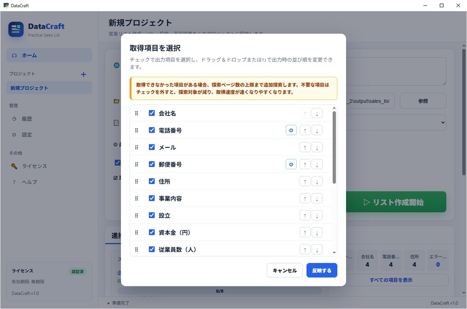This screenshot has width=467, height=309.
Task: Click the DataCraft logo icon in sidebar
Action: (16, 29)
